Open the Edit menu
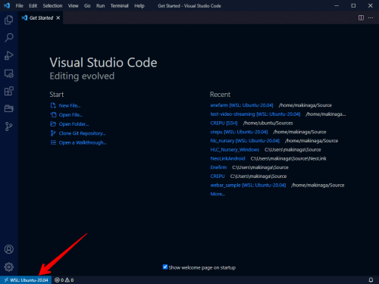The width and height of the screenshot is (379, 284). (33, 6)
